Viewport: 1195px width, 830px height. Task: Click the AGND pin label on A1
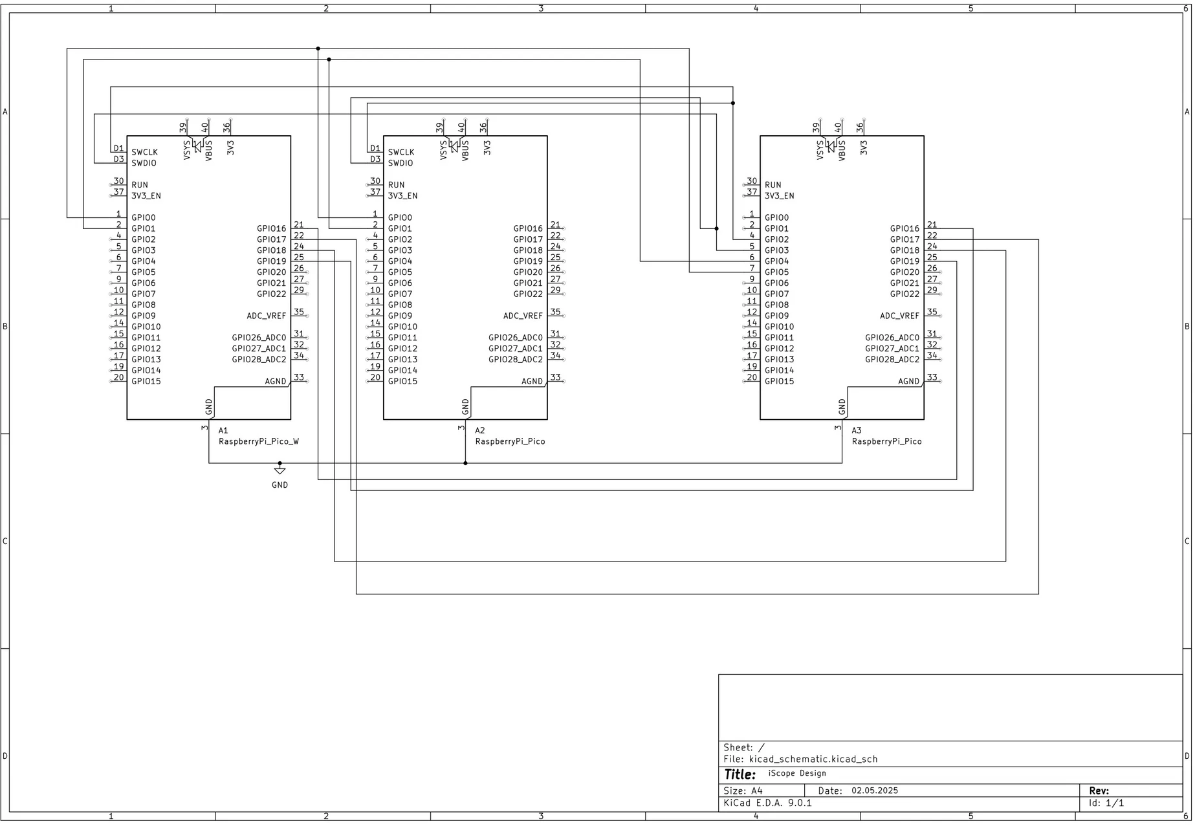point(276,382)
